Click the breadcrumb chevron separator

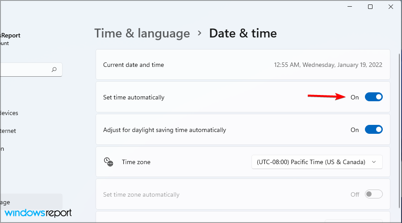pos(200,33)
